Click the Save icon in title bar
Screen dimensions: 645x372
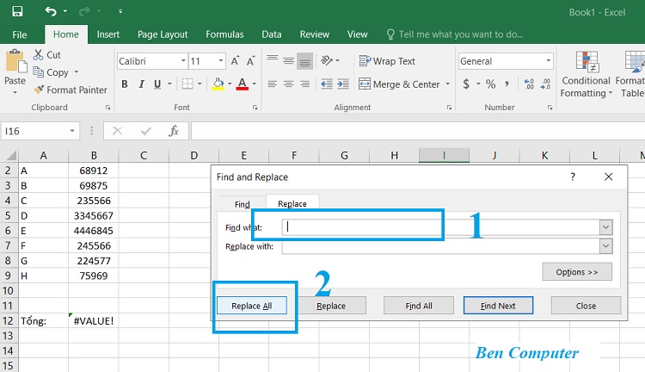(17, 11)
